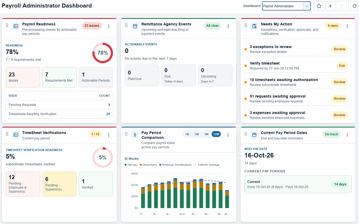Open Current Pay Period Dates options menu
The height and width of the screenshot is (224, 359).
347,135
